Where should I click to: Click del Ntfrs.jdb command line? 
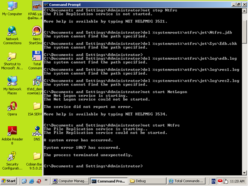tap(138, 32)
